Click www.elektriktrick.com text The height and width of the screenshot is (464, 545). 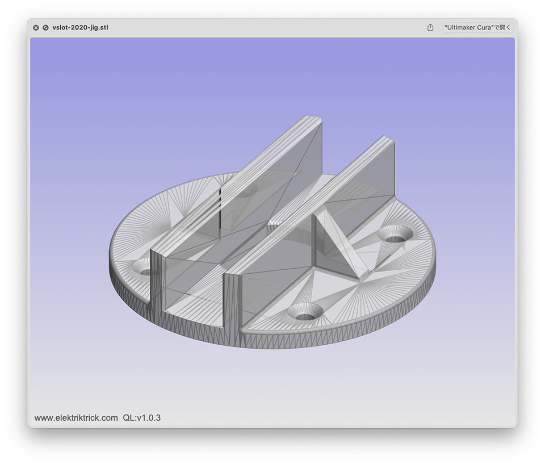[x=76, y=418]
